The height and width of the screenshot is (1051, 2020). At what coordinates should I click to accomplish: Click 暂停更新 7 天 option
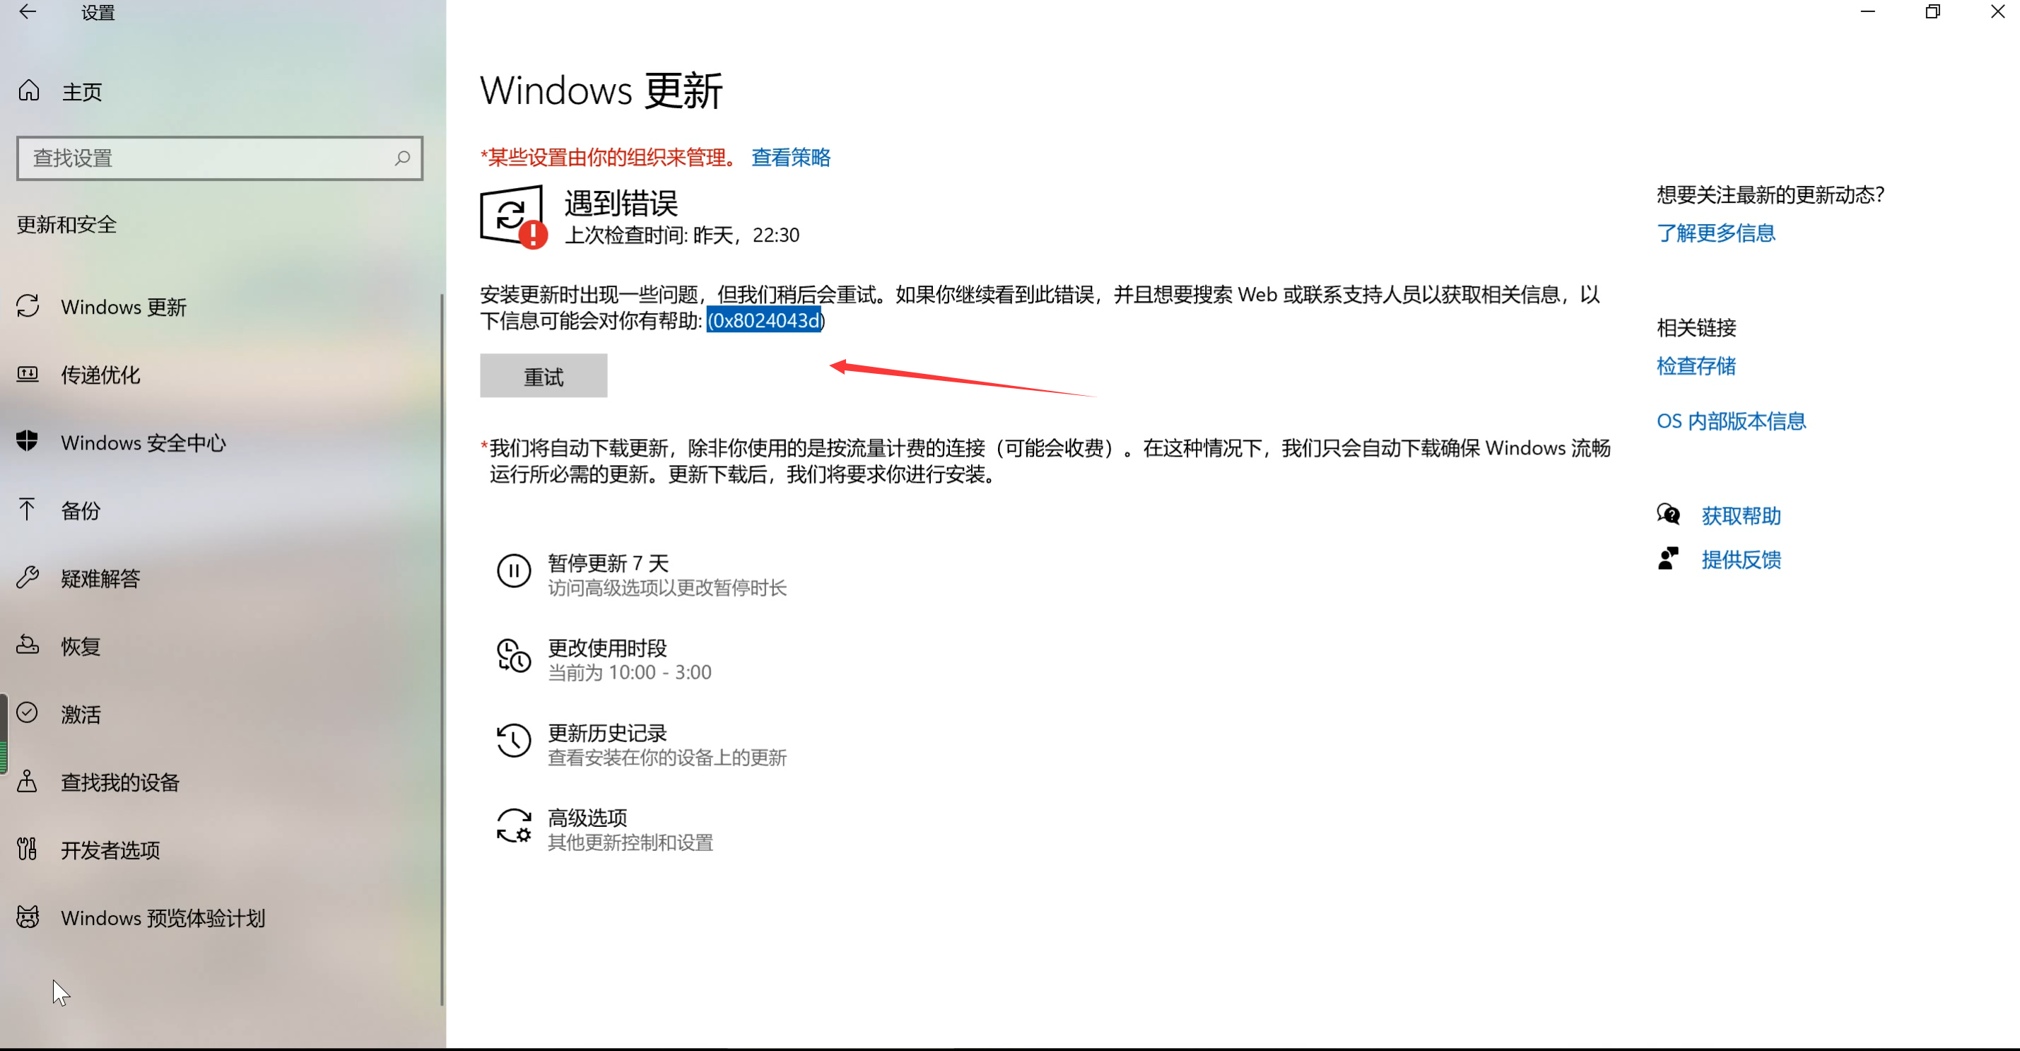click(x=642, y=574)
